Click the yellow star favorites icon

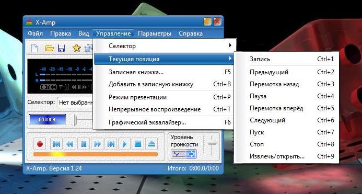click(x=76, y=48)
